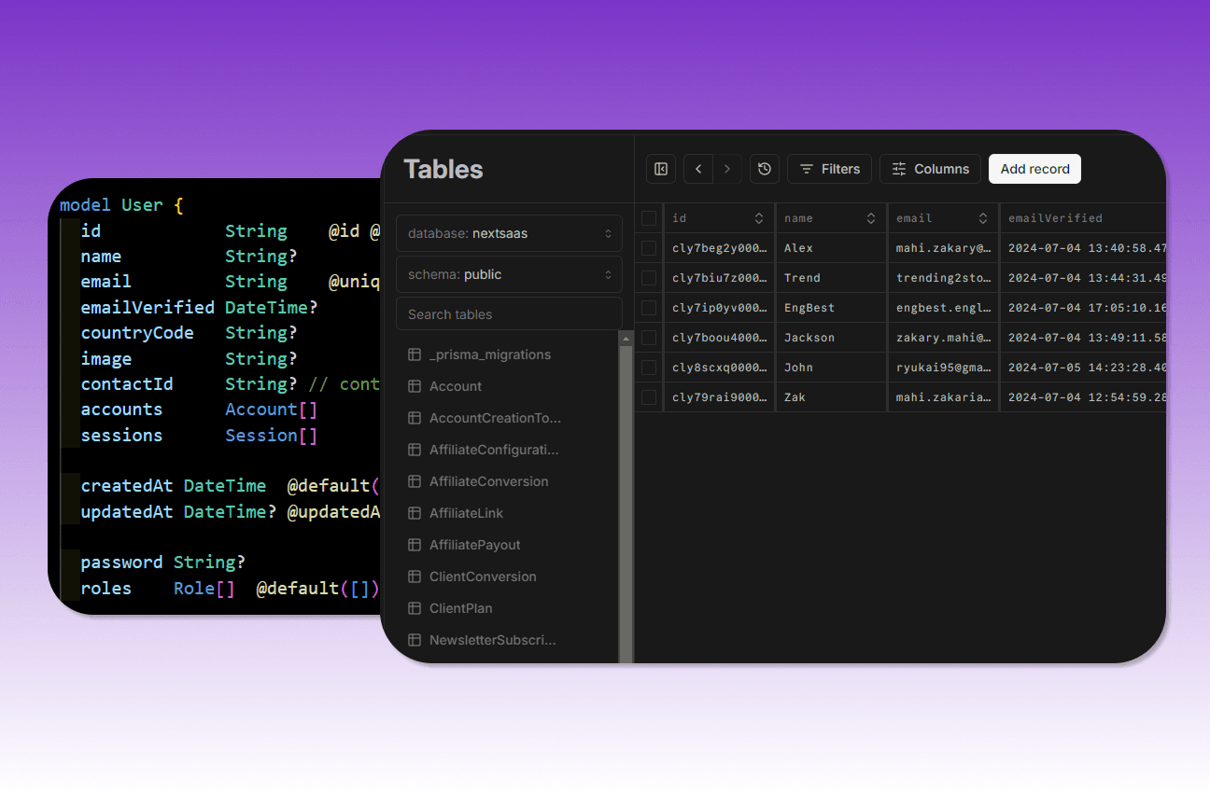Click the history refresh icon

[765, 169]
